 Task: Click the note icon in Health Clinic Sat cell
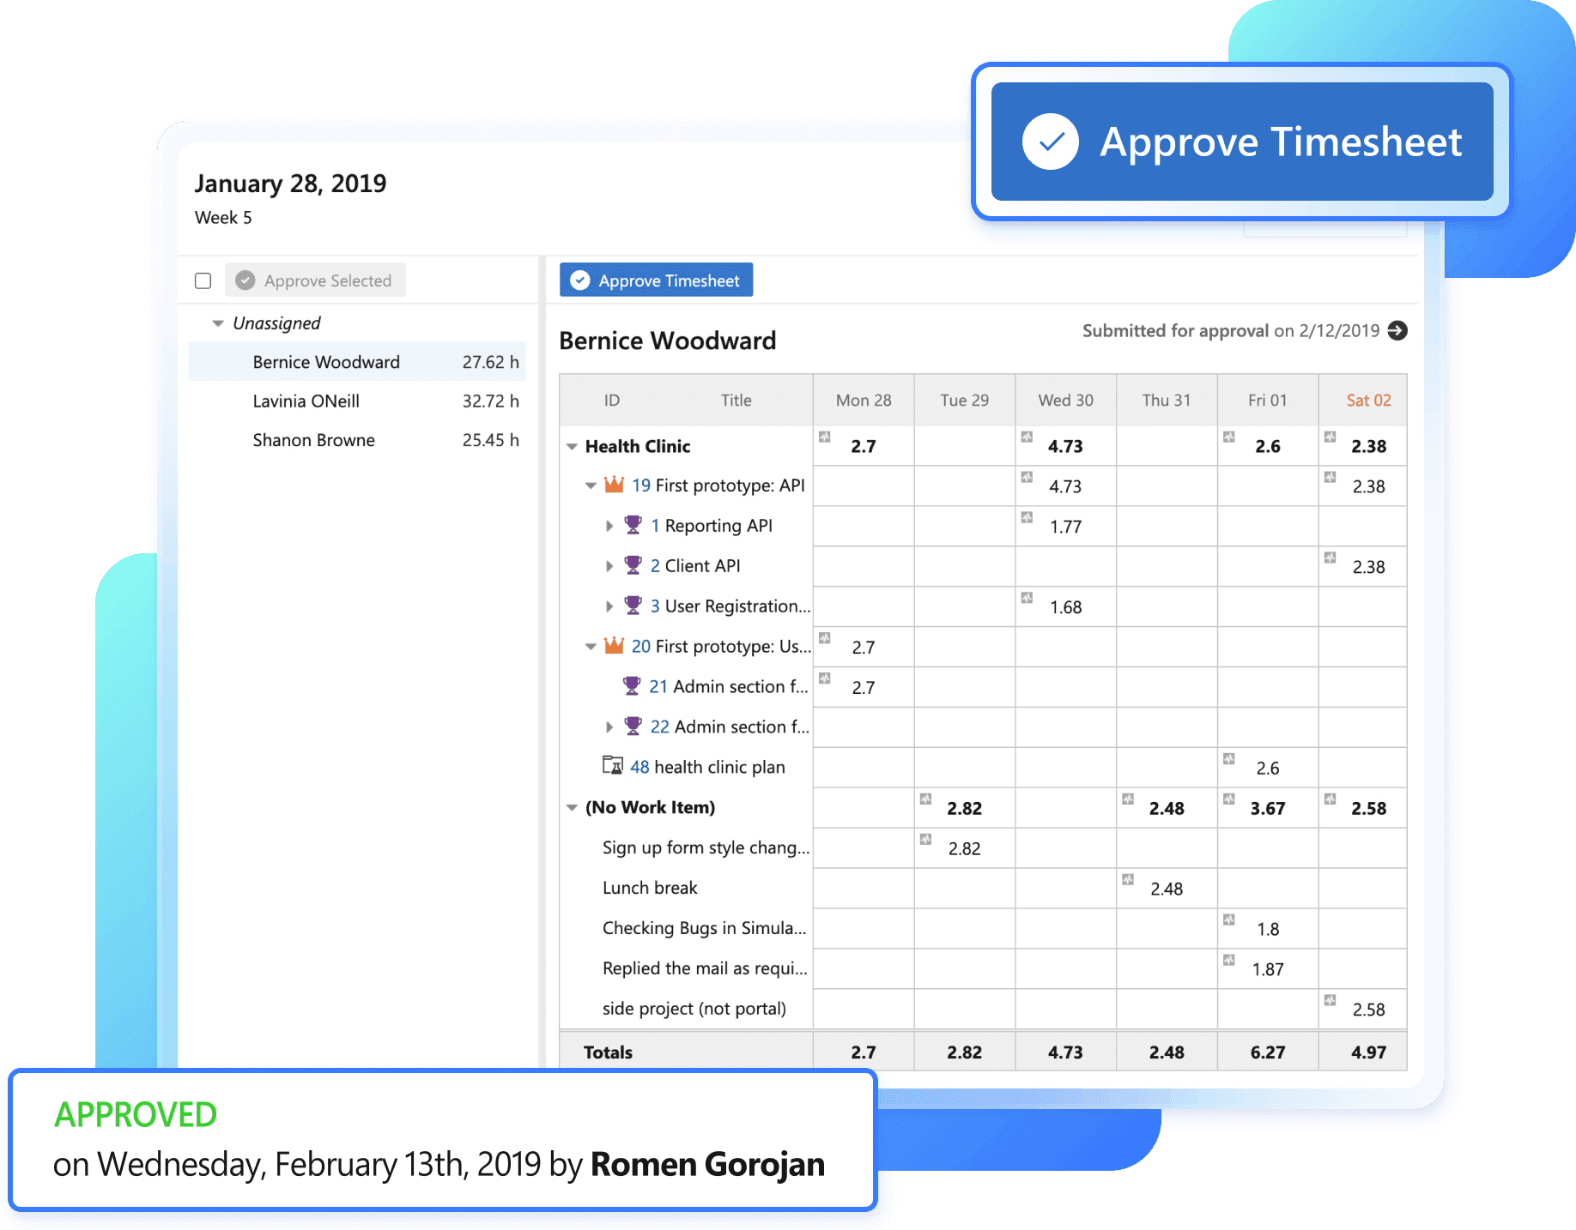coord(1330,437)
